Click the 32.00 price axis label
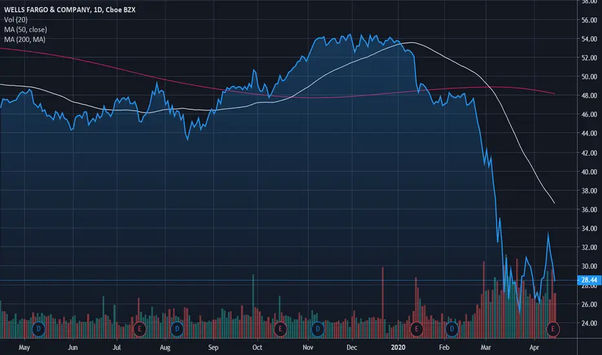This screenshot has height=355, width=602. [589, 247]
